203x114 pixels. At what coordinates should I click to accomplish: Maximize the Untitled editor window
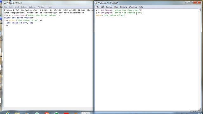tap(191, 3)
